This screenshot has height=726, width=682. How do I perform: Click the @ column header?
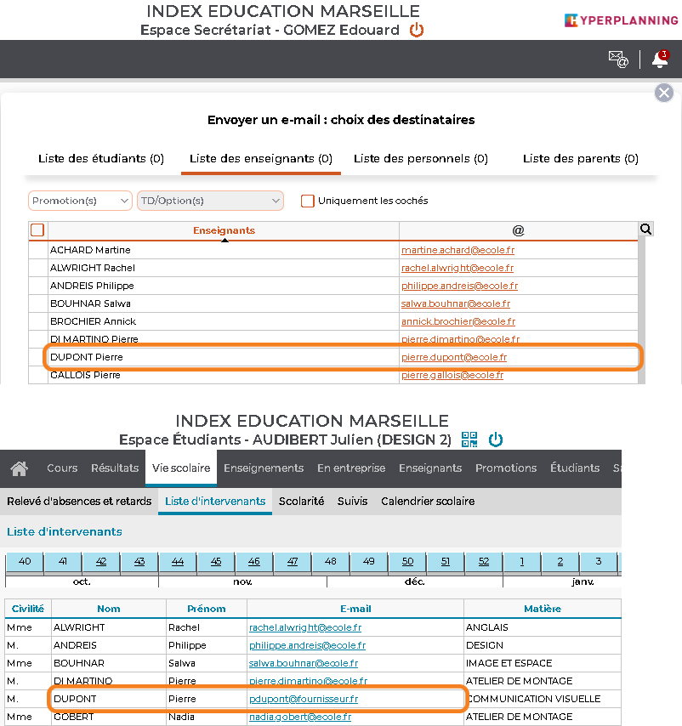tap(518, 230)
